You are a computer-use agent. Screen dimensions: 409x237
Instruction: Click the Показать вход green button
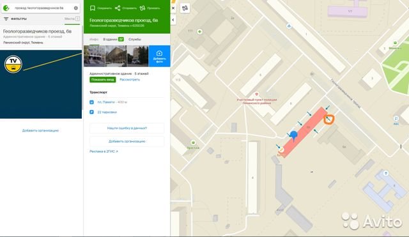tap(103, 79)
